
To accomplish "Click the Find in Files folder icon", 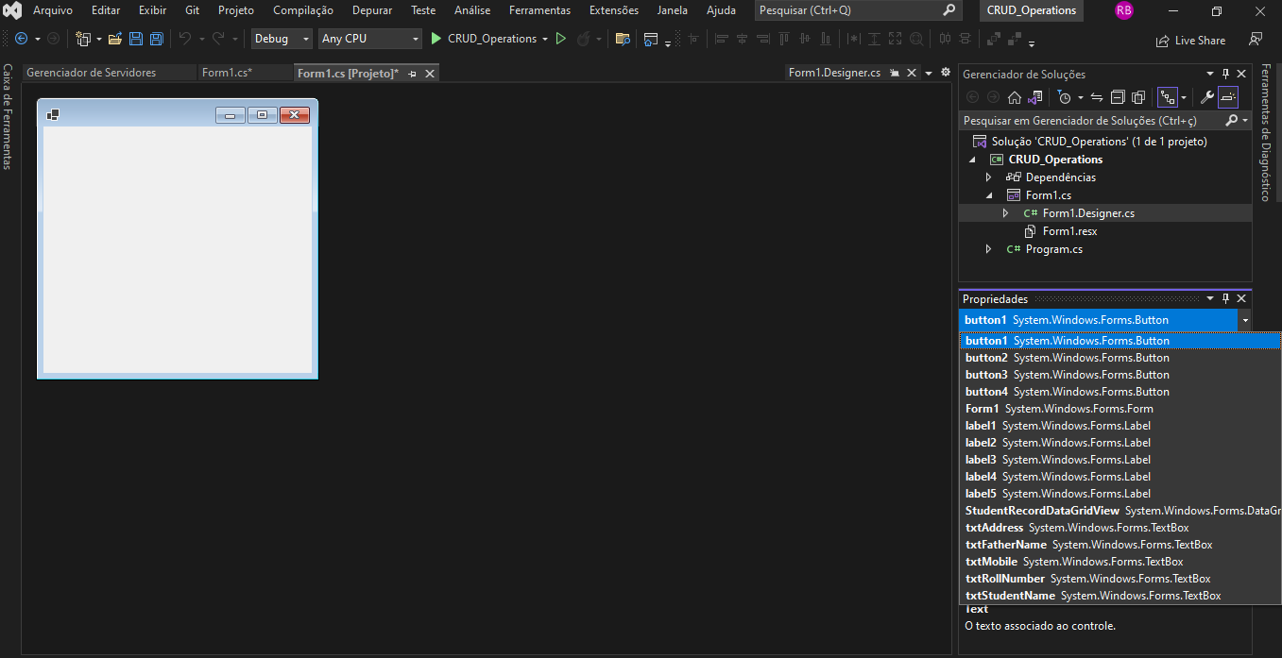I will tap(623, 39).
